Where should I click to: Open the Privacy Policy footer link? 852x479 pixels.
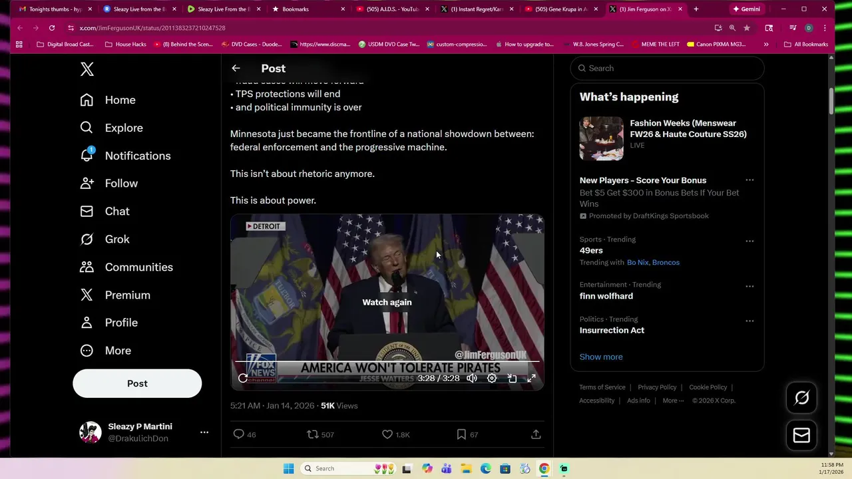[657, 387]
